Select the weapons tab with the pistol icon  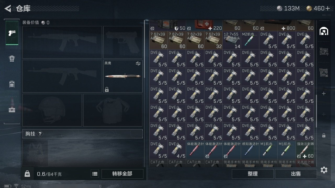(x=12, y=33)
